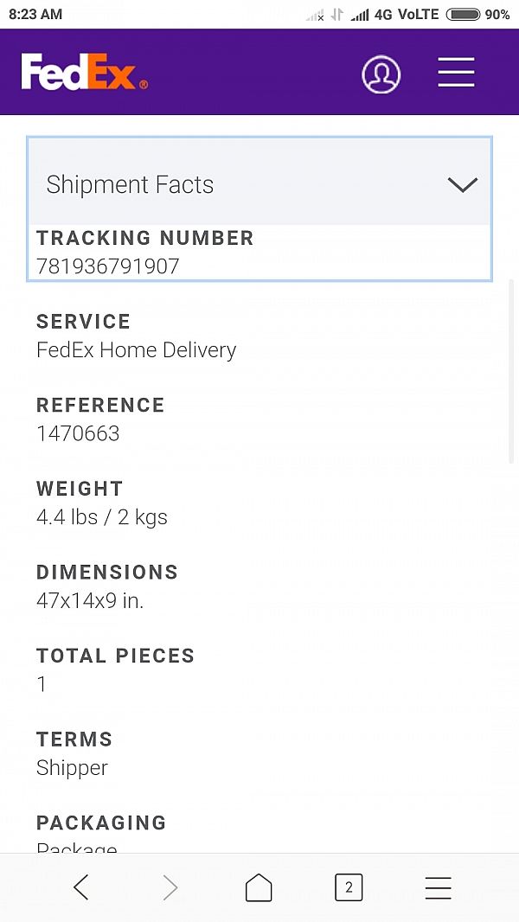Screen dimensions: 519x922
Task: Open the FedEx hamburger menu
Action: pos(456,73)
